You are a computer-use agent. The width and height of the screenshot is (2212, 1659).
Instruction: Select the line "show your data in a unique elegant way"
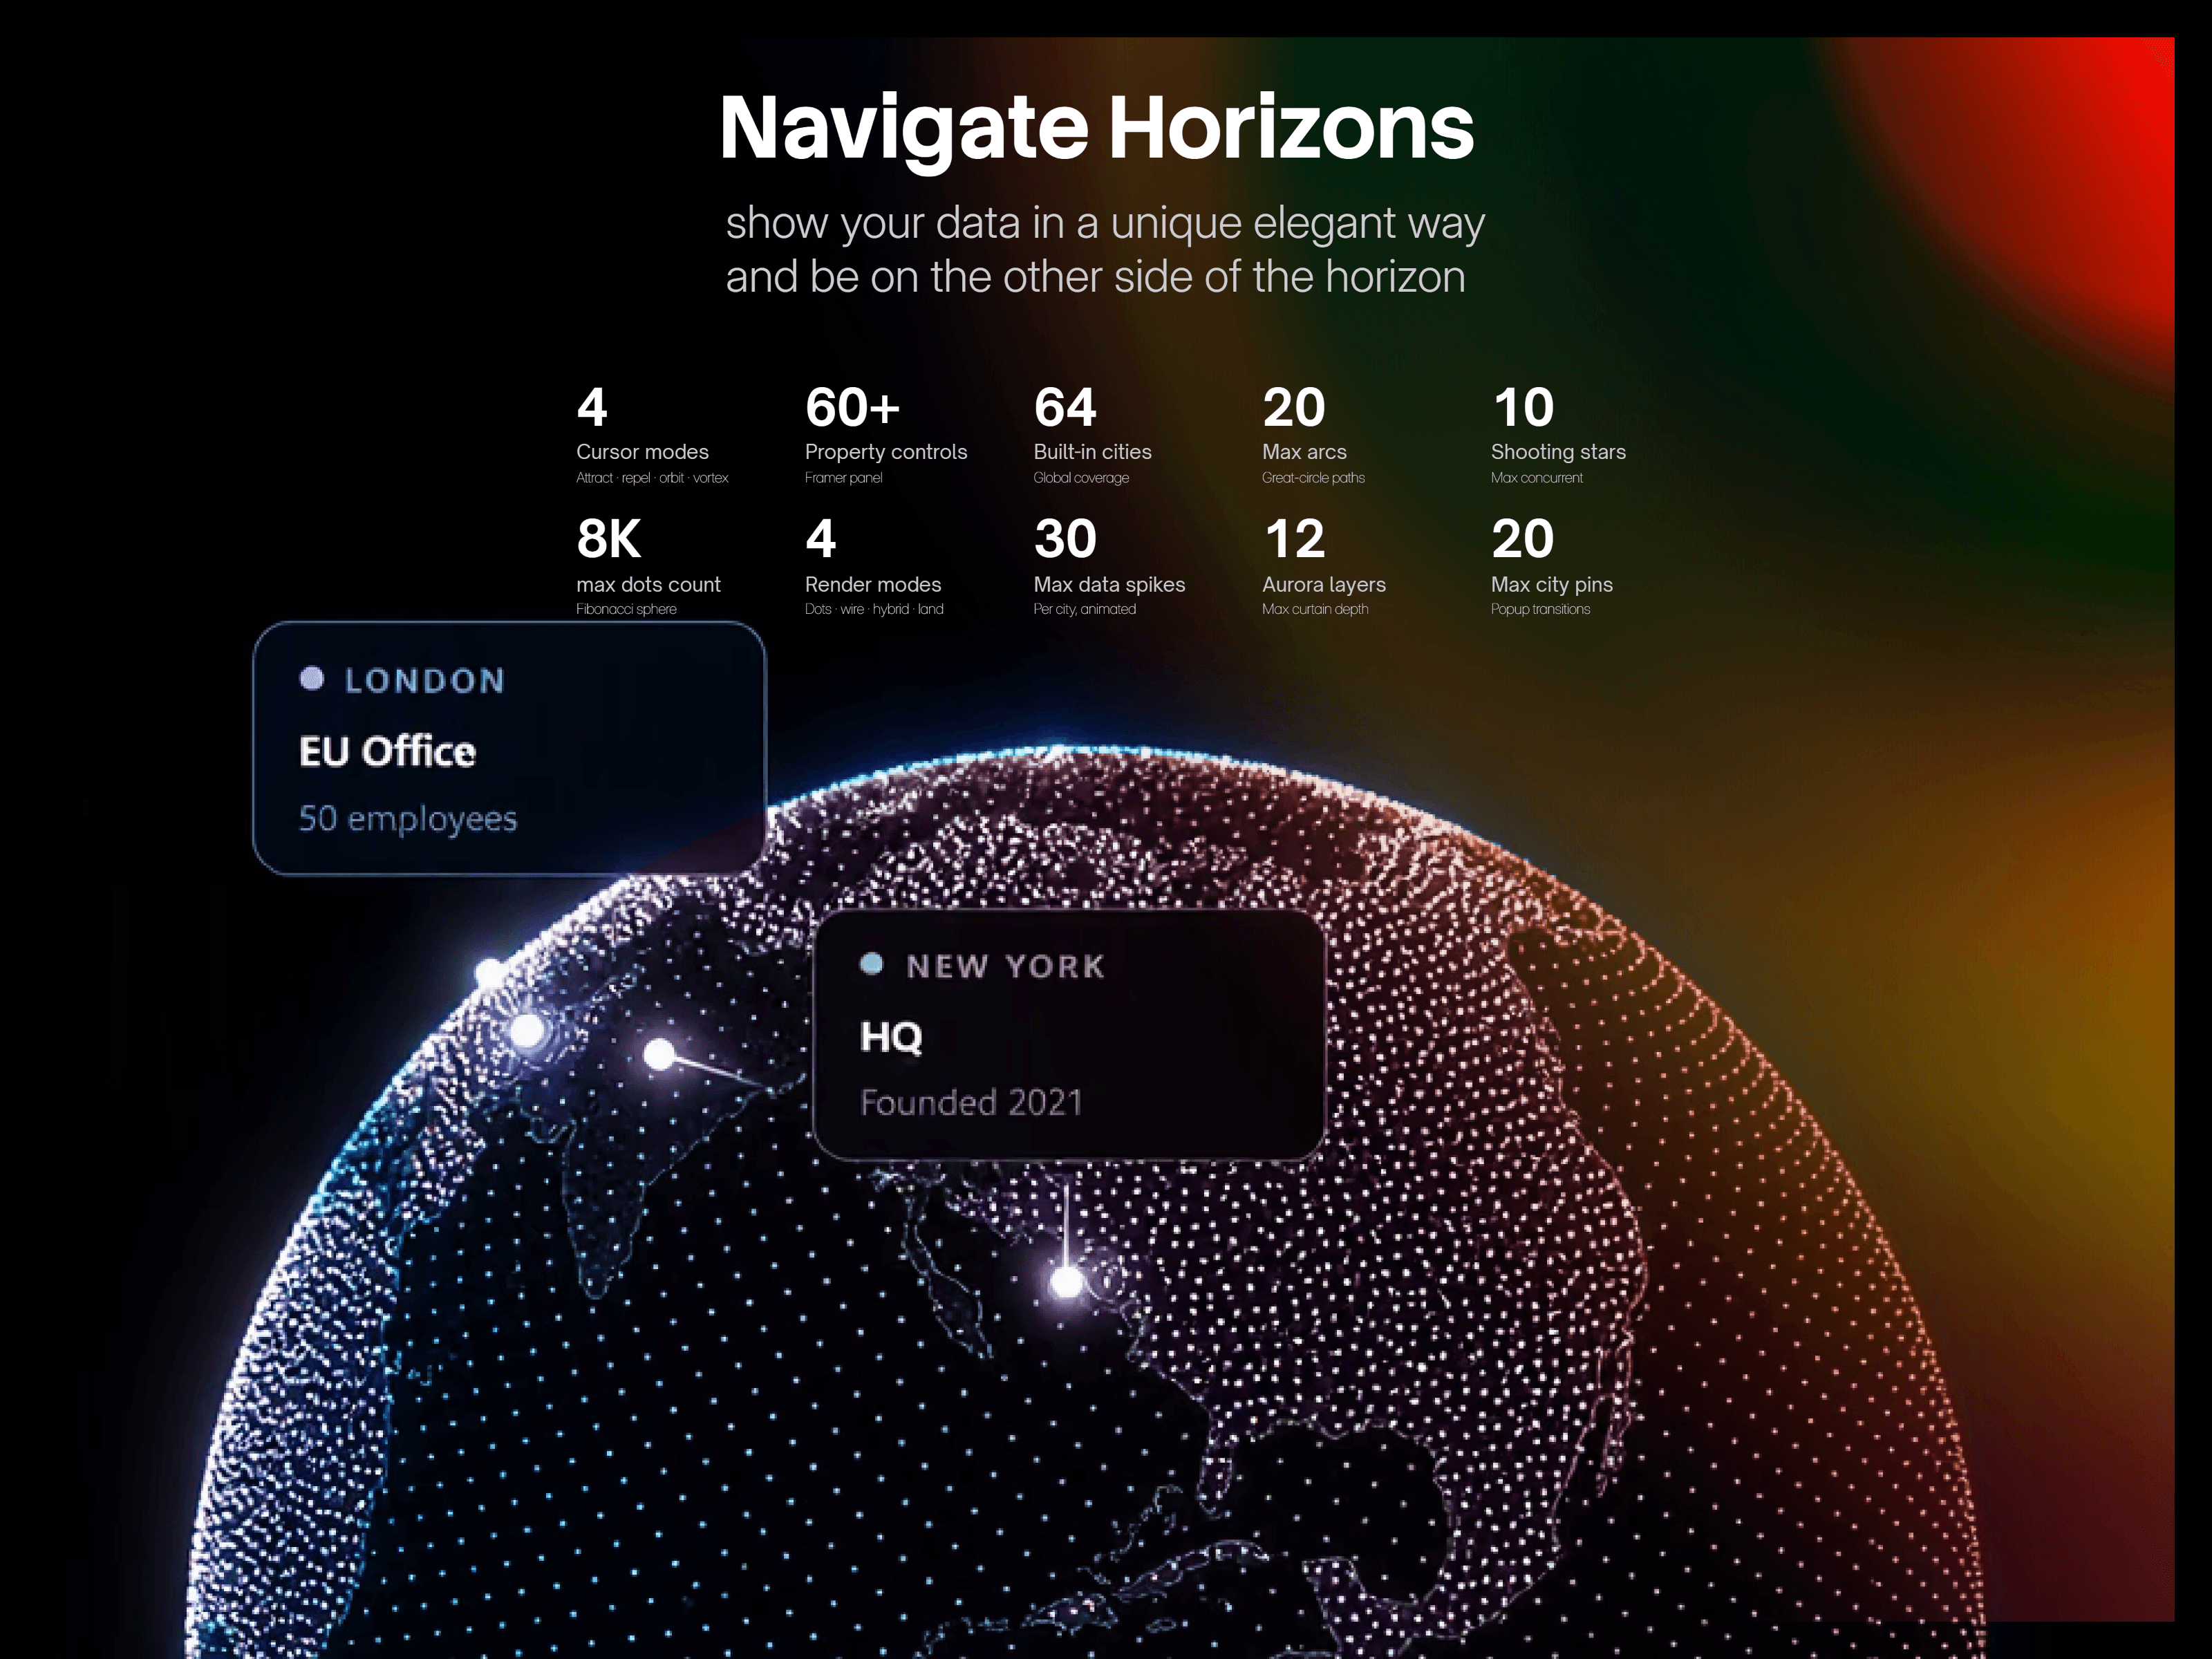tap(1105, 223)
